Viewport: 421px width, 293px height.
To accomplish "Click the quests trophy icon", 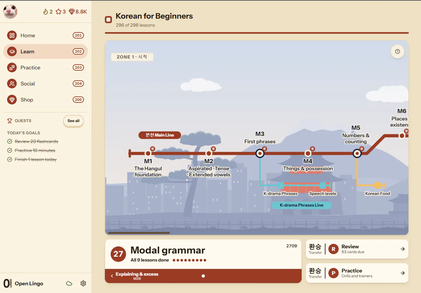I will pos(10,121).
